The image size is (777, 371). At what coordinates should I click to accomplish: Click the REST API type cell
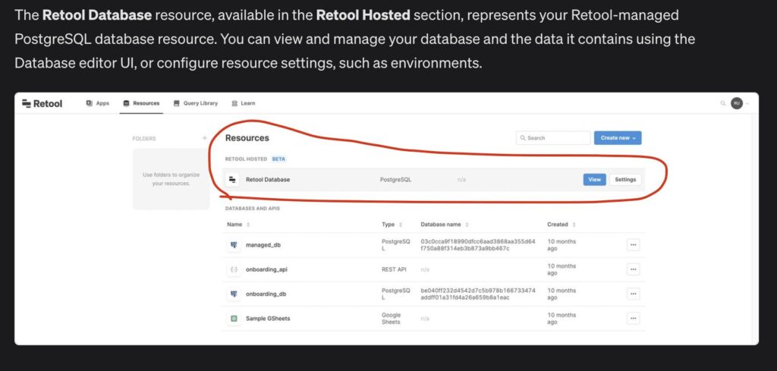coord(394,269)
